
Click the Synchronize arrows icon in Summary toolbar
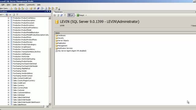point(61,15)
